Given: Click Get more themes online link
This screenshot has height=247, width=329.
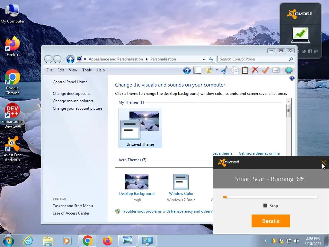Looking at the screenshot, I should 259,153.
